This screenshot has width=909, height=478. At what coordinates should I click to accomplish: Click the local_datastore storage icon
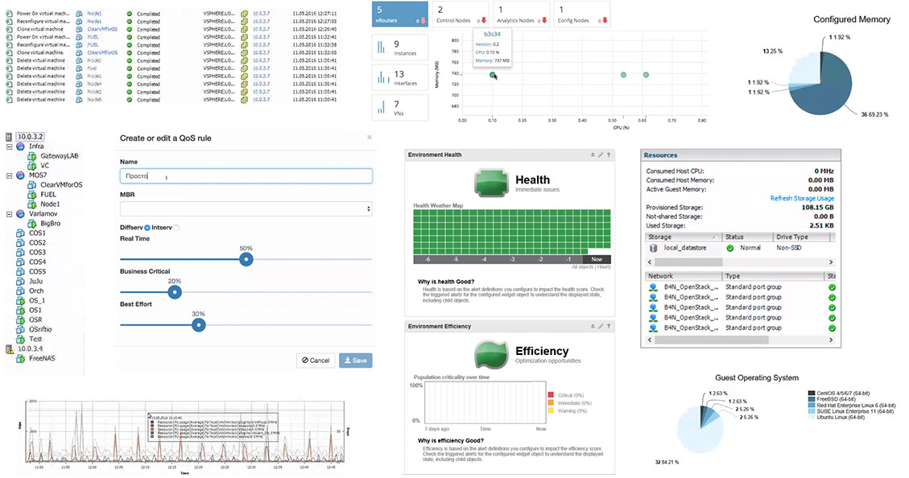654,248
